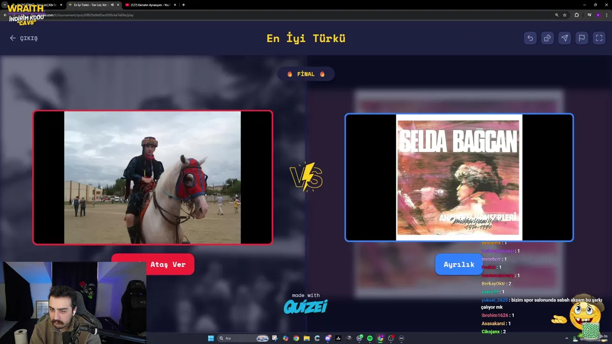
Task: Click the zoom magnifier icon in address bar
Action: click(557, 15)
